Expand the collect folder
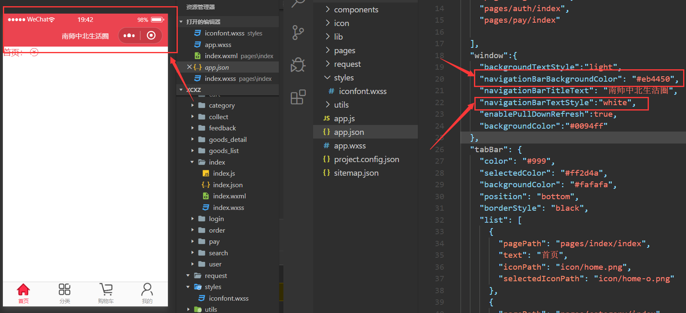686x313 pixels. tap(192, 117)
